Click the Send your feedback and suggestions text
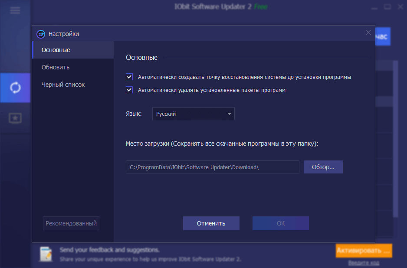 point(110,250)
